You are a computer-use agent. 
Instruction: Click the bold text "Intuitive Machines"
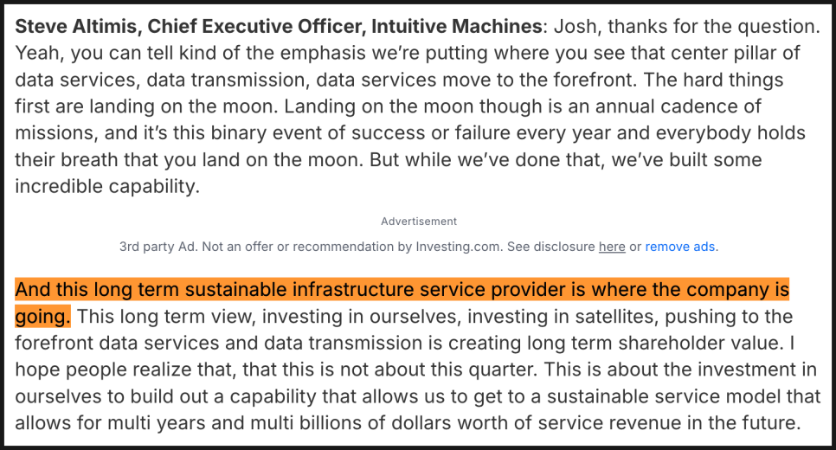[456, 26]
